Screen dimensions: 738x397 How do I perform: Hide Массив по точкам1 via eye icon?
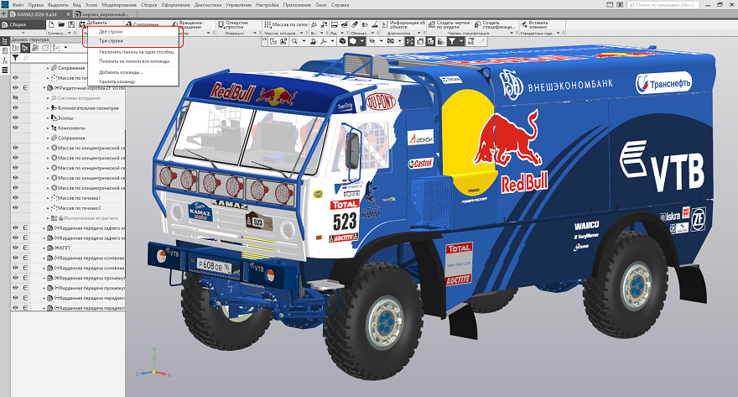coord(16,198)
